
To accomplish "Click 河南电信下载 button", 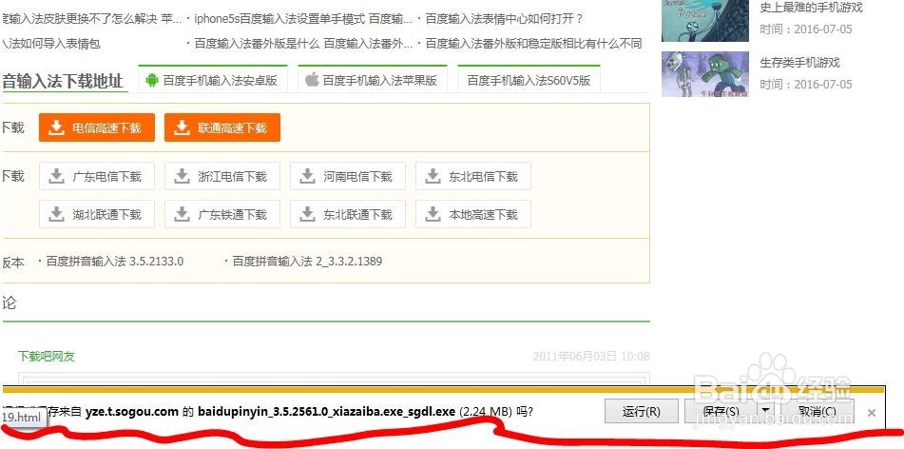I will [x=348, y=176].
